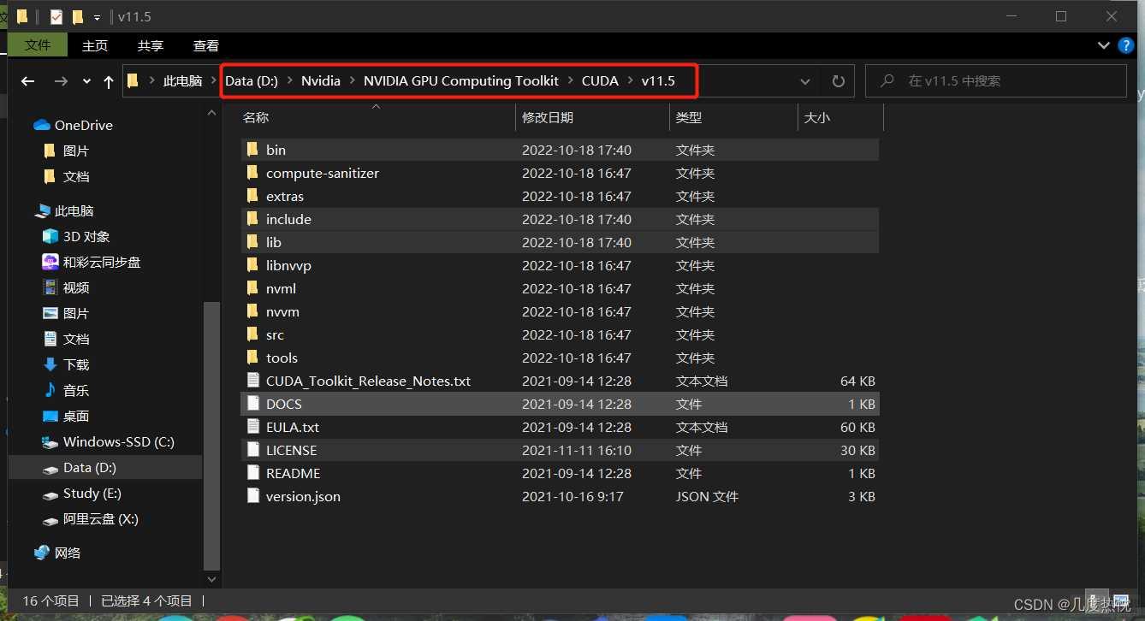Expand address bar history dropdown
The image size is (1145, 621).
805,81
